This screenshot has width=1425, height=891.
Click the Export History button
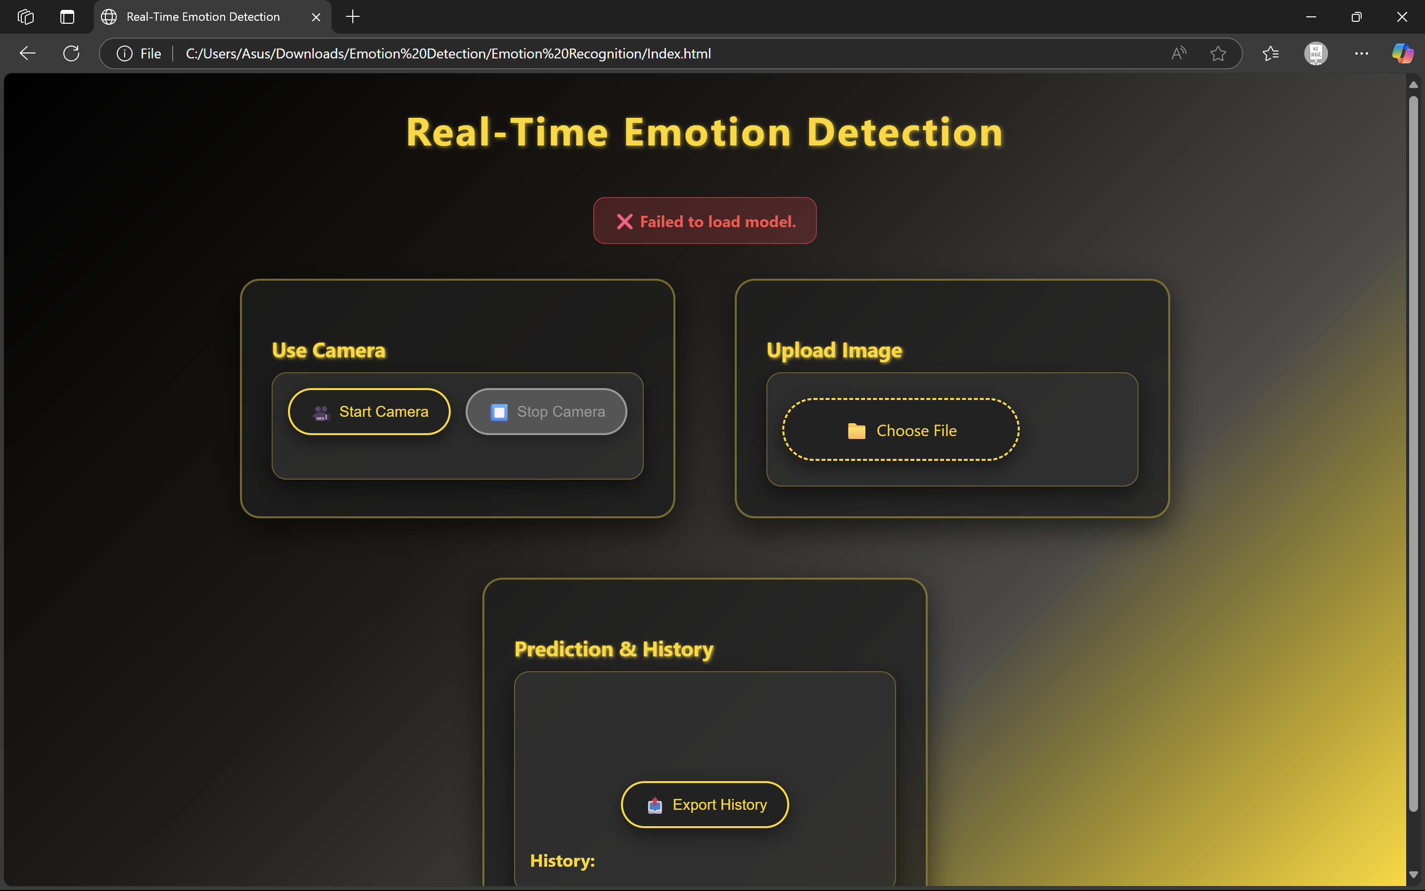point(704,804)
